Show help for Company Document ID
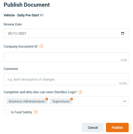Screen dimensions: 133x134 point(41,46)
